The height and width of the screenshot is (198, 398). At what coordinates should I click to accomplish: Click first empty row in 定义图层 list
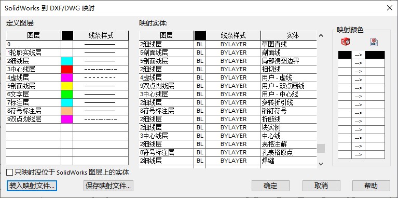point(67,128)
